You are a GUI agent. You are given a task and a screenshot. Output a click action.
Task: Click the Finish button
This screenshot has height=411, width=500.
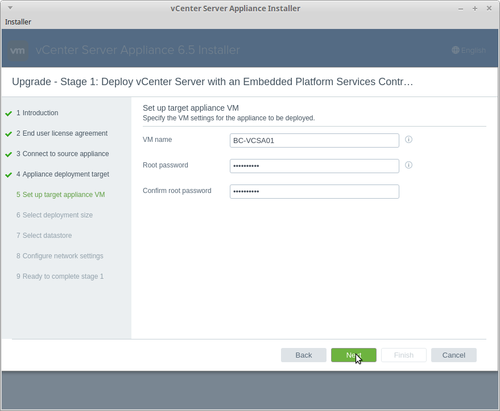coord(404,355)
